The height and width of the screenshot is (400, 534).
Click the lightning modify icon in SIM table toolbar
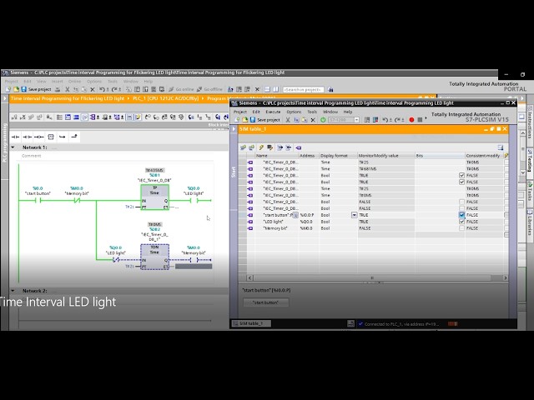[261, 147]
